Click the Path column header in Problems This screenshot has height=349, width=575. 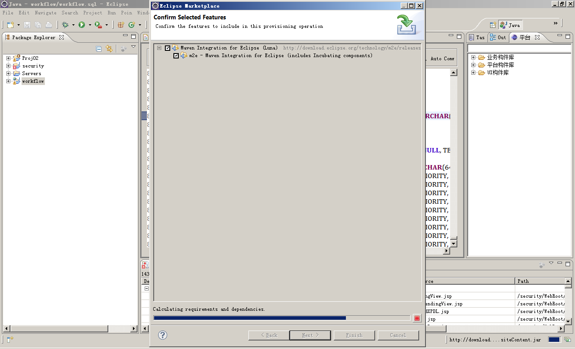click(x=540, y=281)
